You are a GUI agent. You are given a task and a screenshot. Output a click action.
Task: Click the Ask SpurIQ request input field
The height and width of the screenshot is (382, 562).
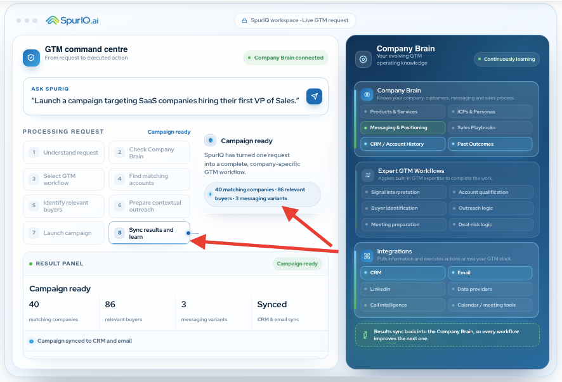coord(176,96)
